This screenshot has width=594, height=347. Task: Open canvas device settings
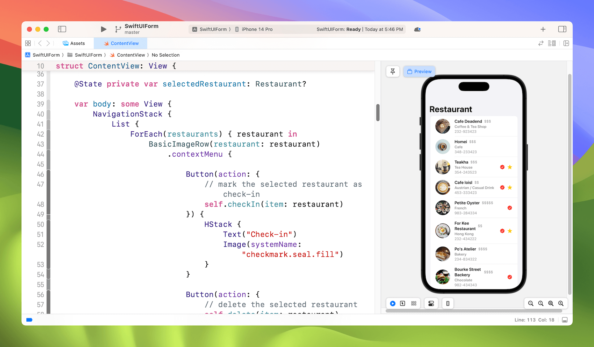(x=431, y=303)
